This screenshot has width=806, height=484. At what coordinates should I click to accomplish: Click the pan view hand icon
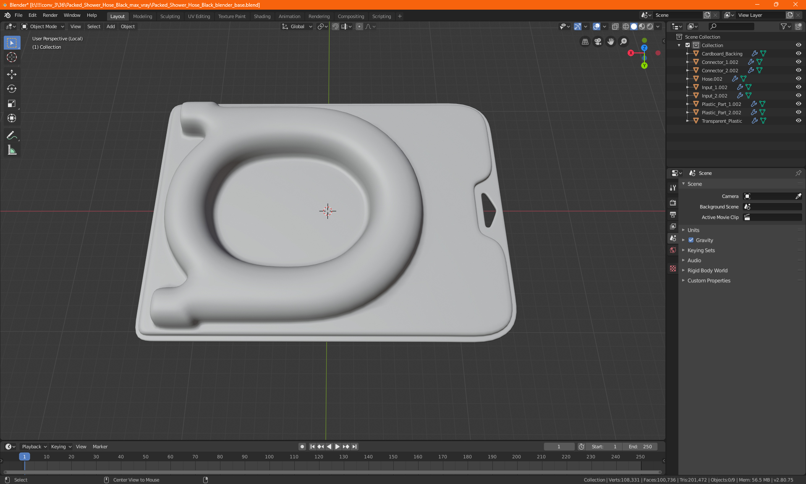(x=611, y=42)
